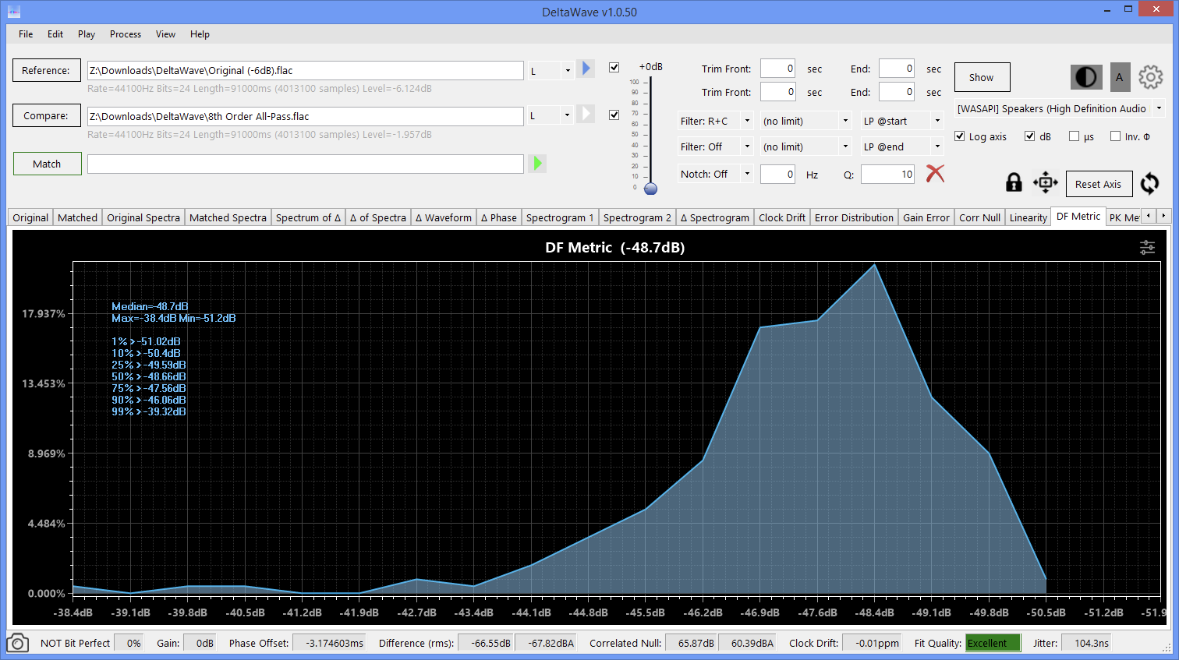Click the Jitter 104.3ns value
The image size is (1179, 660).
(1085, 643)
